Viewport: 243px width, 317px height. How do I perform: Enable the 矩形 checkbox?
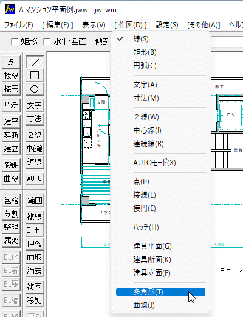coord(15,41)
